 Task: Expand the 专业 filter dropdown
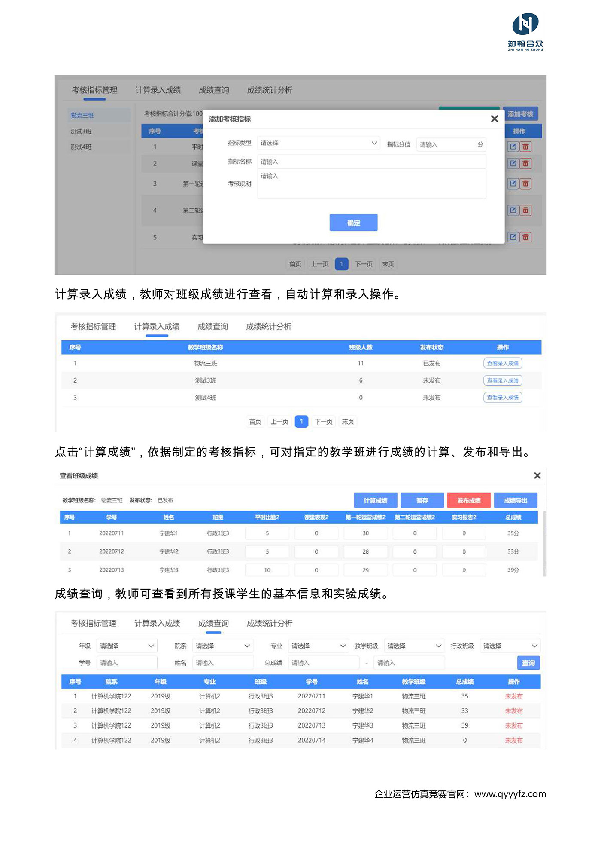coord(318,646)
